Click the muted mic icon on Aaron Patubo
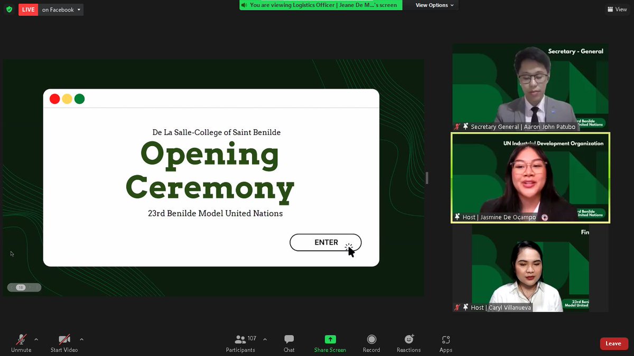 point(457,127)
